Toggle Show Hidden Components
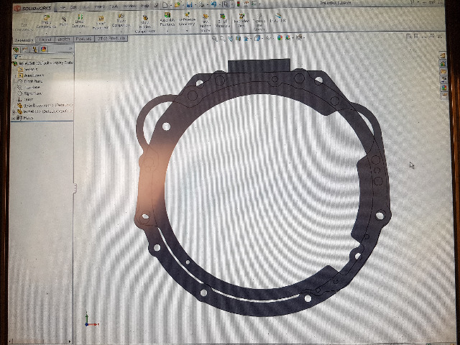This screenshot has width=460, height=345. coord(146,22)
